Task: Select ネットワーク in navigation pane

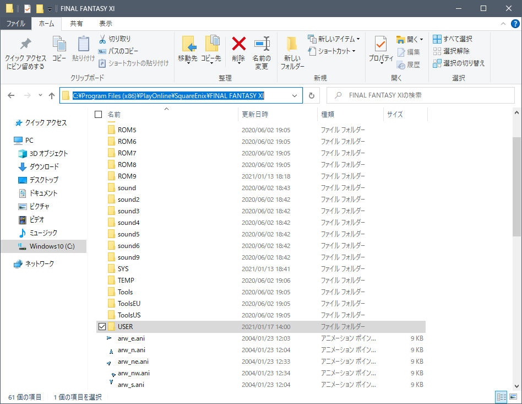Action: [x=34, y=263]
